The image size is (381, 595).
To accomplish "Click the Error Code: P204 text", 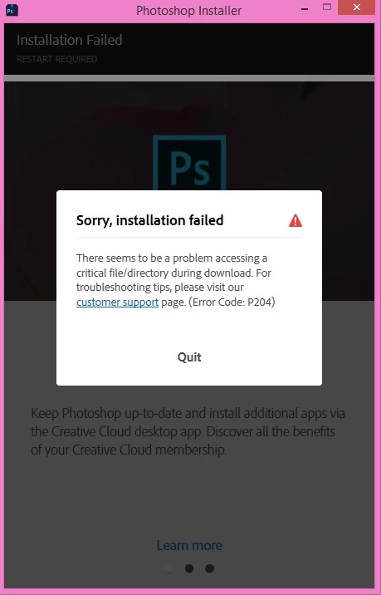I will tap(232, 302).
